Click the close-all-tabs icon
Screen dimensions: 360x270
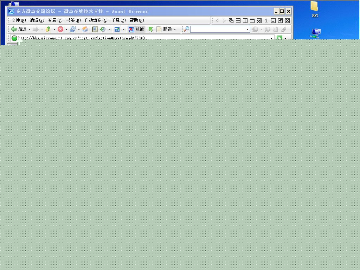(x=259, y=21)
